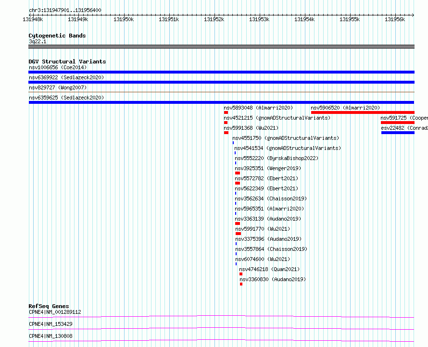
Task: Click the red bar under nsv591725
Action: tap(398, 123)
